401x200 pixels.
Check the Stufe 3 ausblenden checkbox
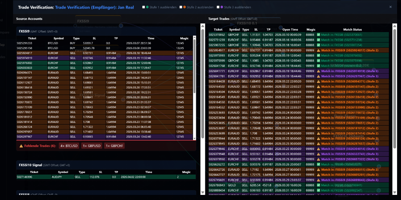(x=218, y=7)
